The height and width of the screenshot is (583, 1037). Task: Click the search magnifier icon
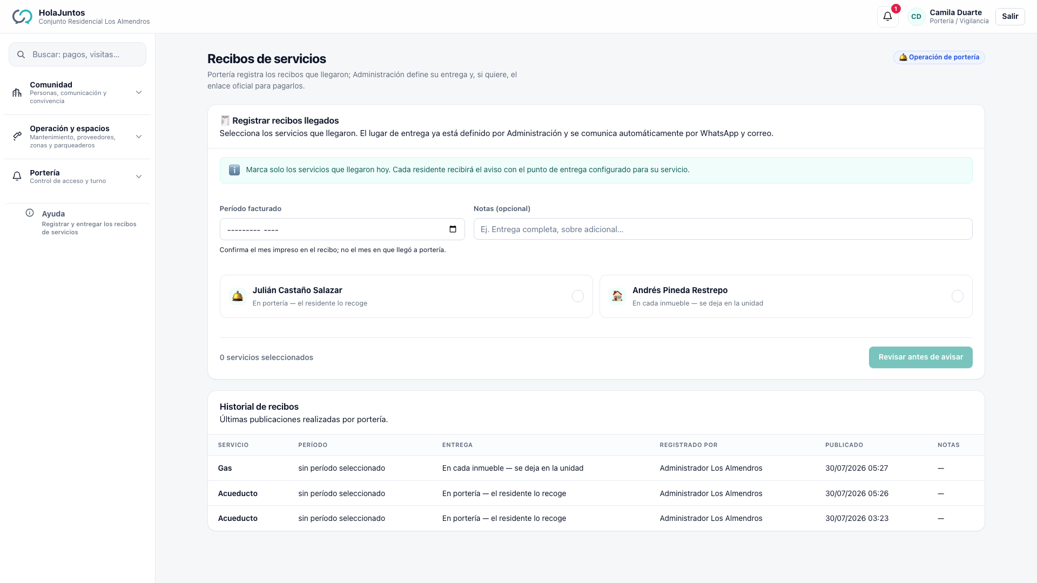(21, 55)
